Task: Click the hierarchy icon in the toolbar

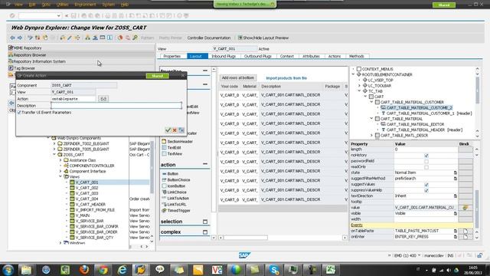Action: (87, 38)
